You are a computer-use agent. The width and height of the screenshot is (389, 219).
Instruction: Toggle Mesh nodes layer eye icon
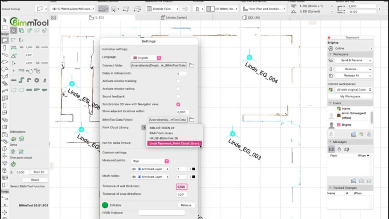pyautogui.click(x=134, y=177)
